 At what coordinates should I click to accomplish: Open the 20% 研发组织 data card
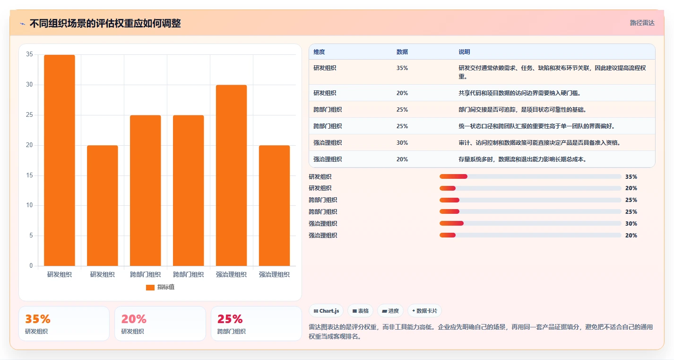(x=160, y=324)
